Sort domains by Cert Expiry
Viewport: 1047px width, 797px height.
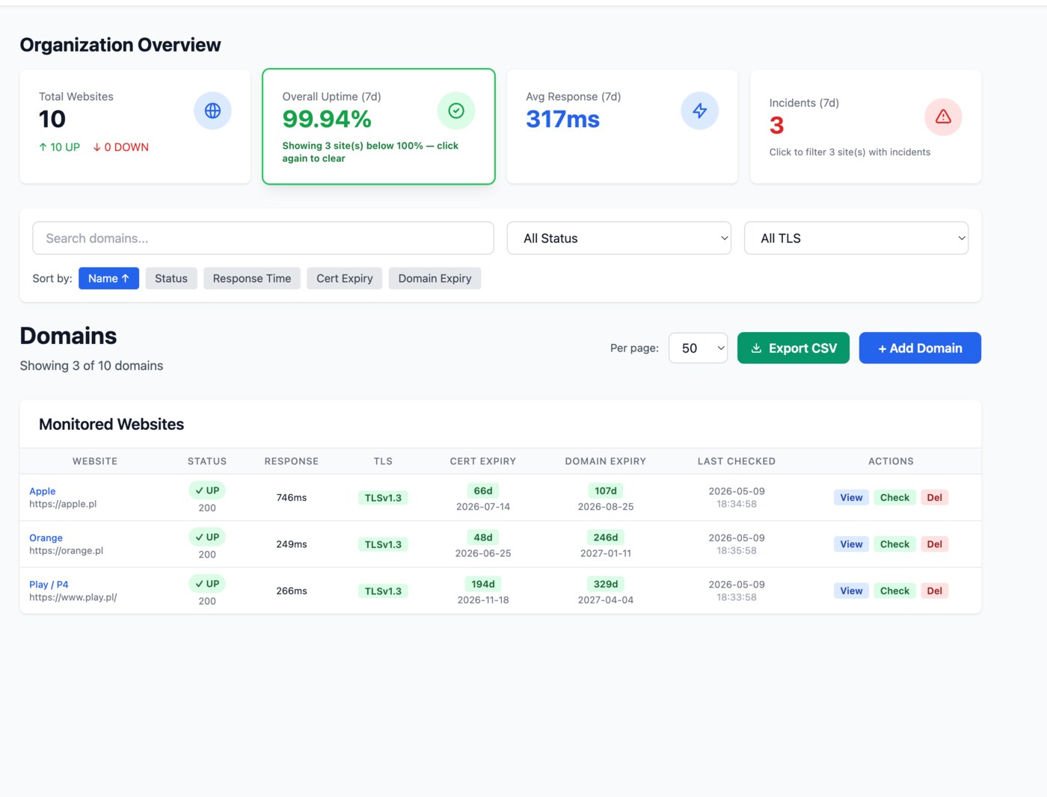point(345,278)
